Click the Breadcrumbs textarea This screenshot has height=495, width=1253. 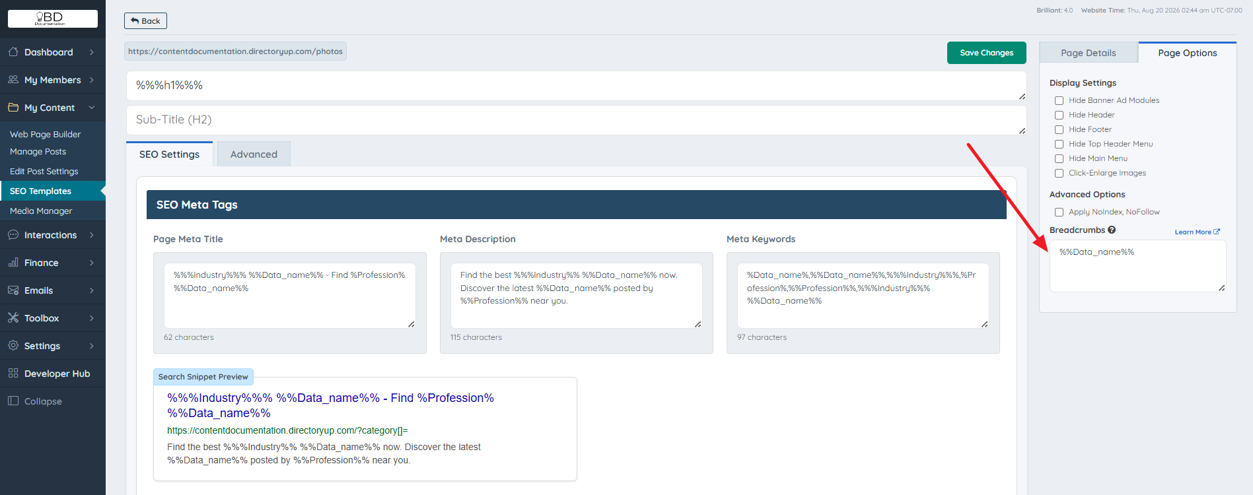[x=1138, y=266]
